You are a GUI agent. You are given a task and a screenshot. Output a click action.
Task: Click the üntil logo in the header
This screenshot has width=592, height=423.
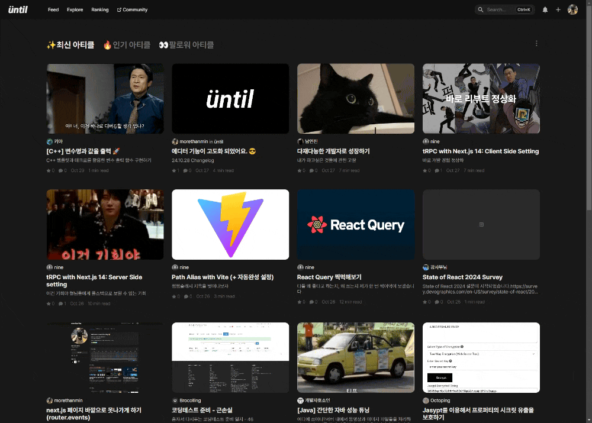[18, 9]
